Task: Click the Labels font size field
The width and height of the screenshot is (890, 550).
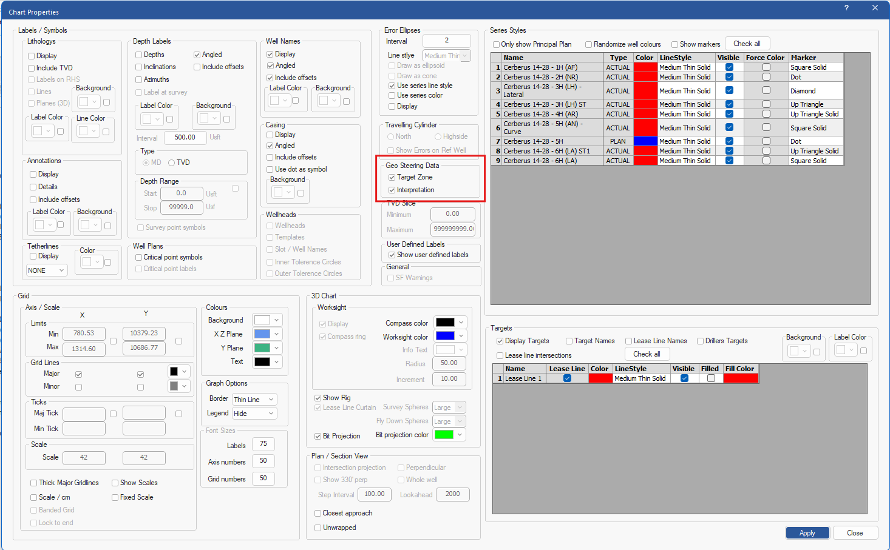Action: pyautogui.click(x=263, y=444)
